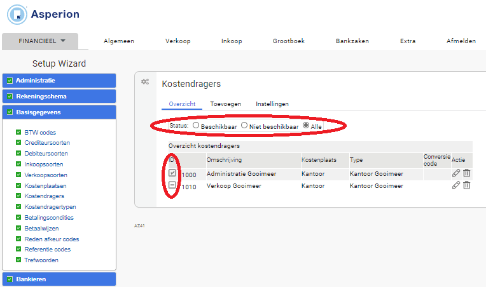Image resolution: width=486 pixels, height=287 pixels.
Task: Select the Alle status radio button
Action: 306,125
